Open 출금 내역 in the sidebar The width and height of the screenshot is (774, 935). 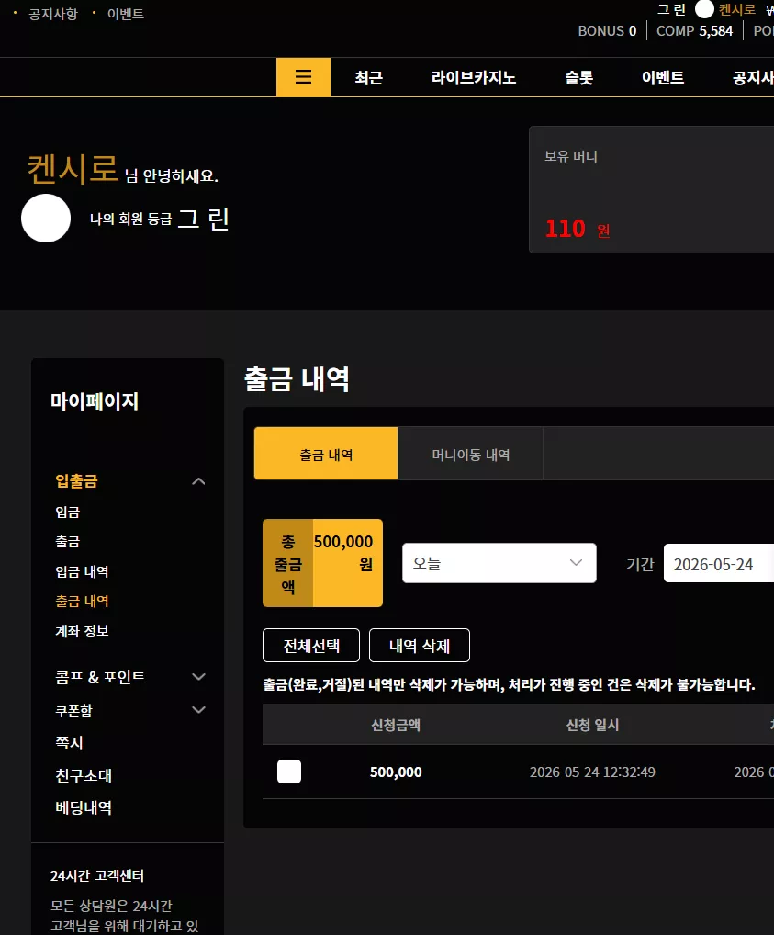[82, 601]
